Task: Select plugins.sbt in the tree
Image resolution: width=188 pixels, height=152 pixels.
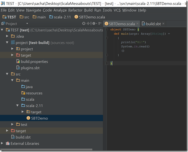Action: (x=28, y=68)
